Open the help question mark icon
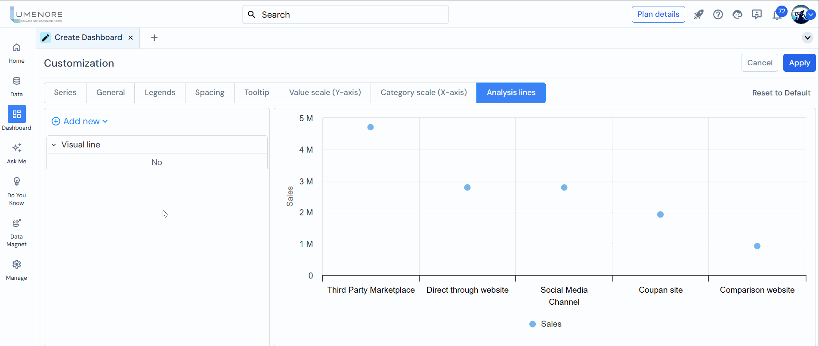 click(x=718, y=15)
